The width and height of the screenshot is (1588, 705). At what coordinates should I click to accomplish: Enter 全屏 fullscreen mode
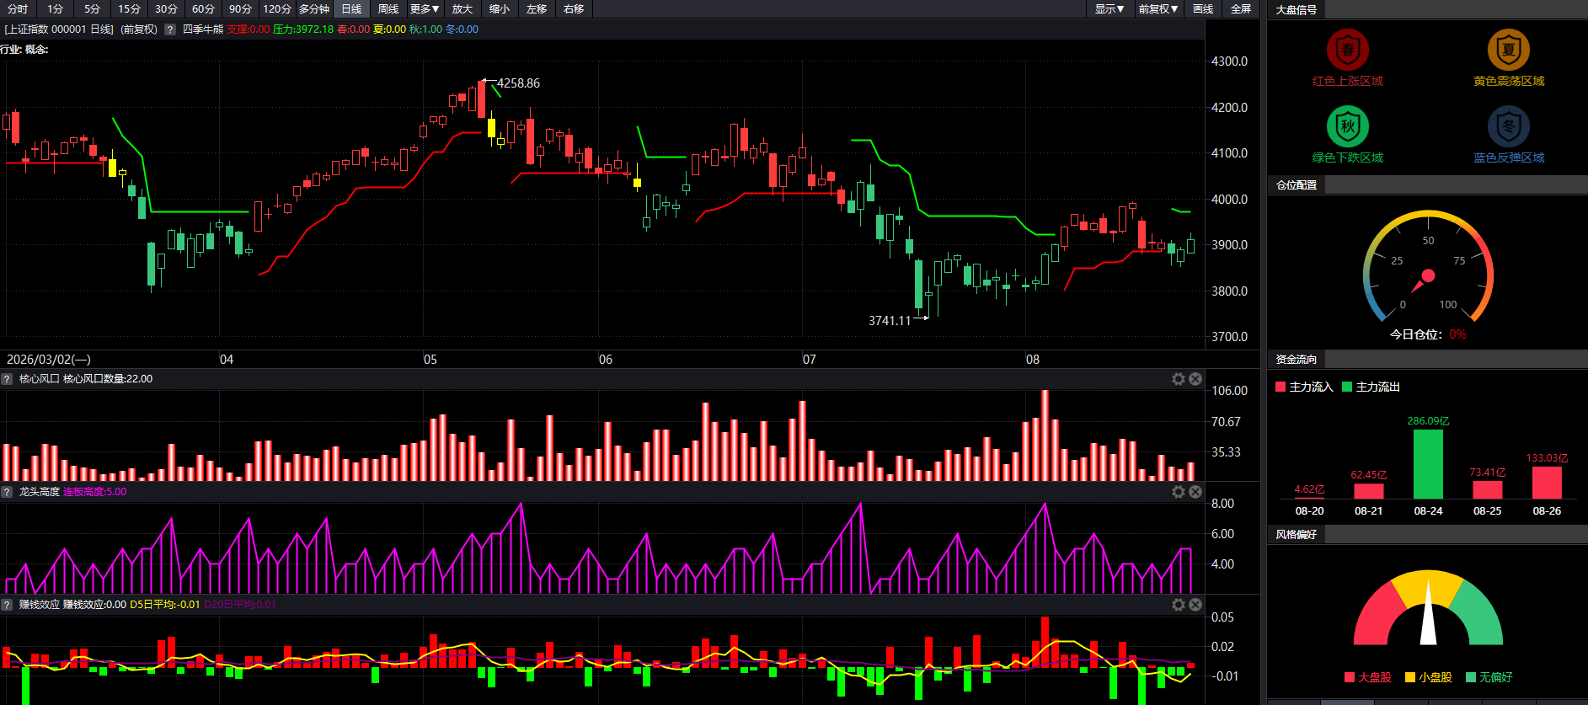1241,9
